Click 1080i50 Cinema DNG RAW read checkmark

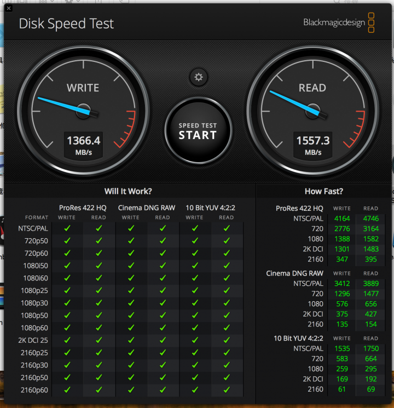[163, 266]
